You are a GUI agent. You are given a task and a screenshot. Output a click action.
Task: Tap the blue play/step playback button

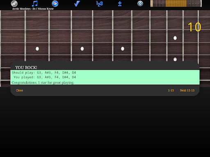55,4
